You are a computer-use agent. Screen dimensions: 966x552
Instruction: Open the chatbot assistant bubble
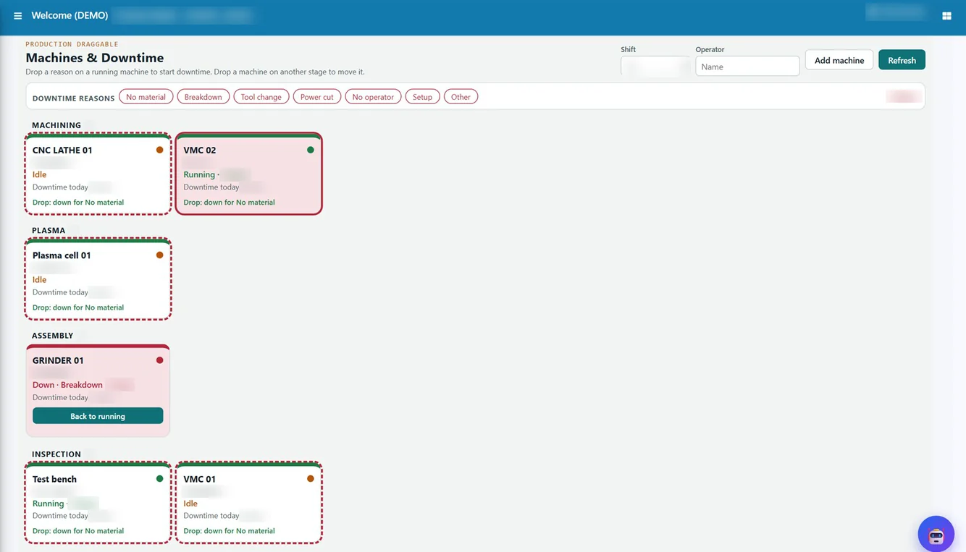coord(936,535)
